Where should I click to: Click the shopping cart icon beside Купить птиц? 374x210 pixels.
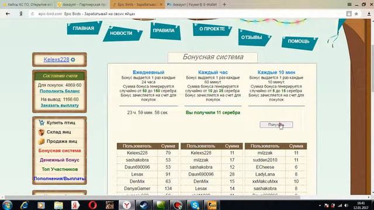point(41,123)
